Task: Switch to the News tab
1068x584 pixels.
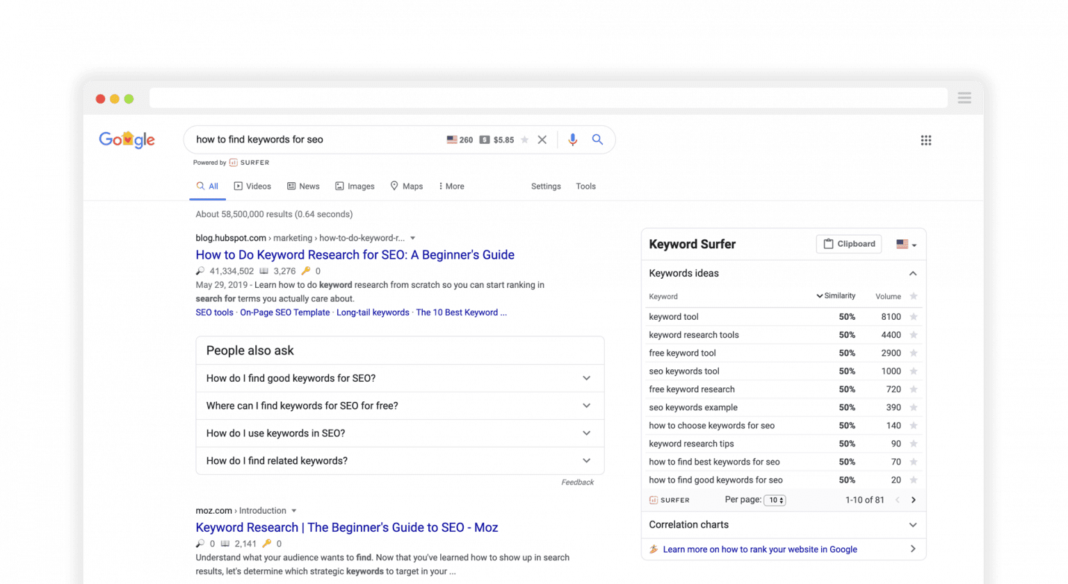Action: 303,186
